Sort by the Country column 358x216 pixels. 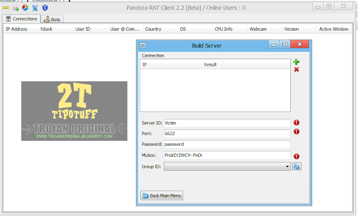160,29
